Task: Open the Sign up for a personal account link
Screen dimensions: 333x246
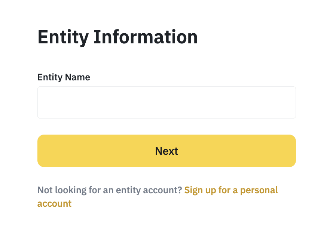Action: [x=231, y=190]
